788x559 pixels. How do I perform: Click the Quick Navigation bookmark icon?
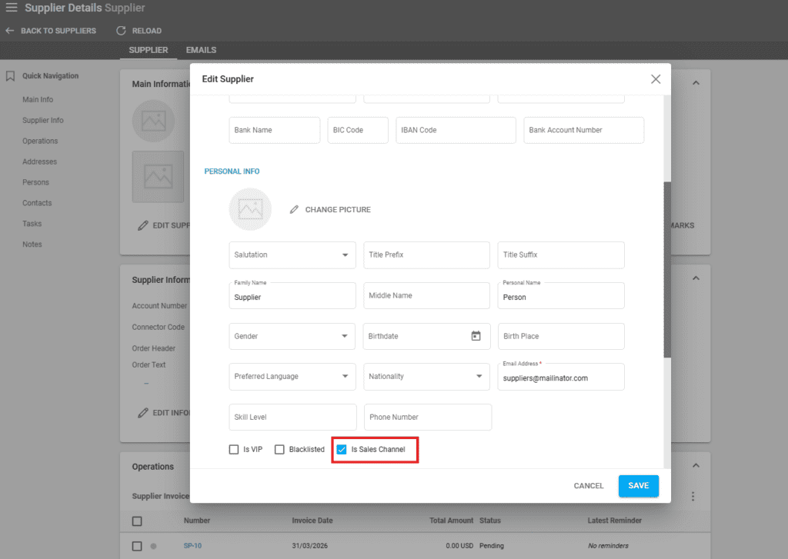11,76
